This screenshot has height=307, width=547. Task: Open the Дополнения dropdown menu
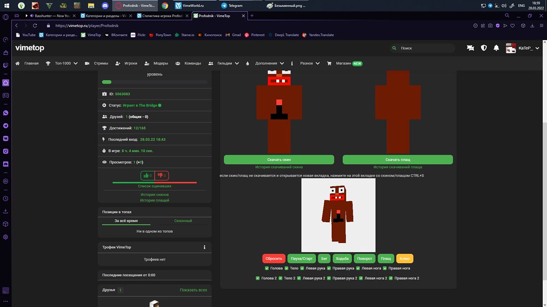(x=269, y=63)
